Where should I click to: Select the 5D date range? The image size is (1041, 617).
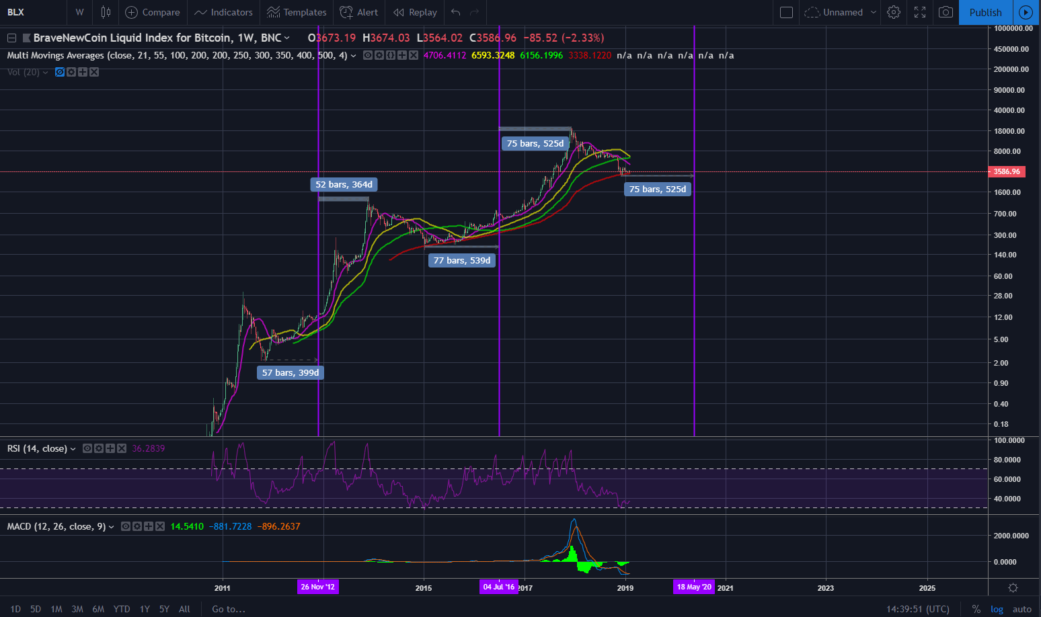point(36,609)
